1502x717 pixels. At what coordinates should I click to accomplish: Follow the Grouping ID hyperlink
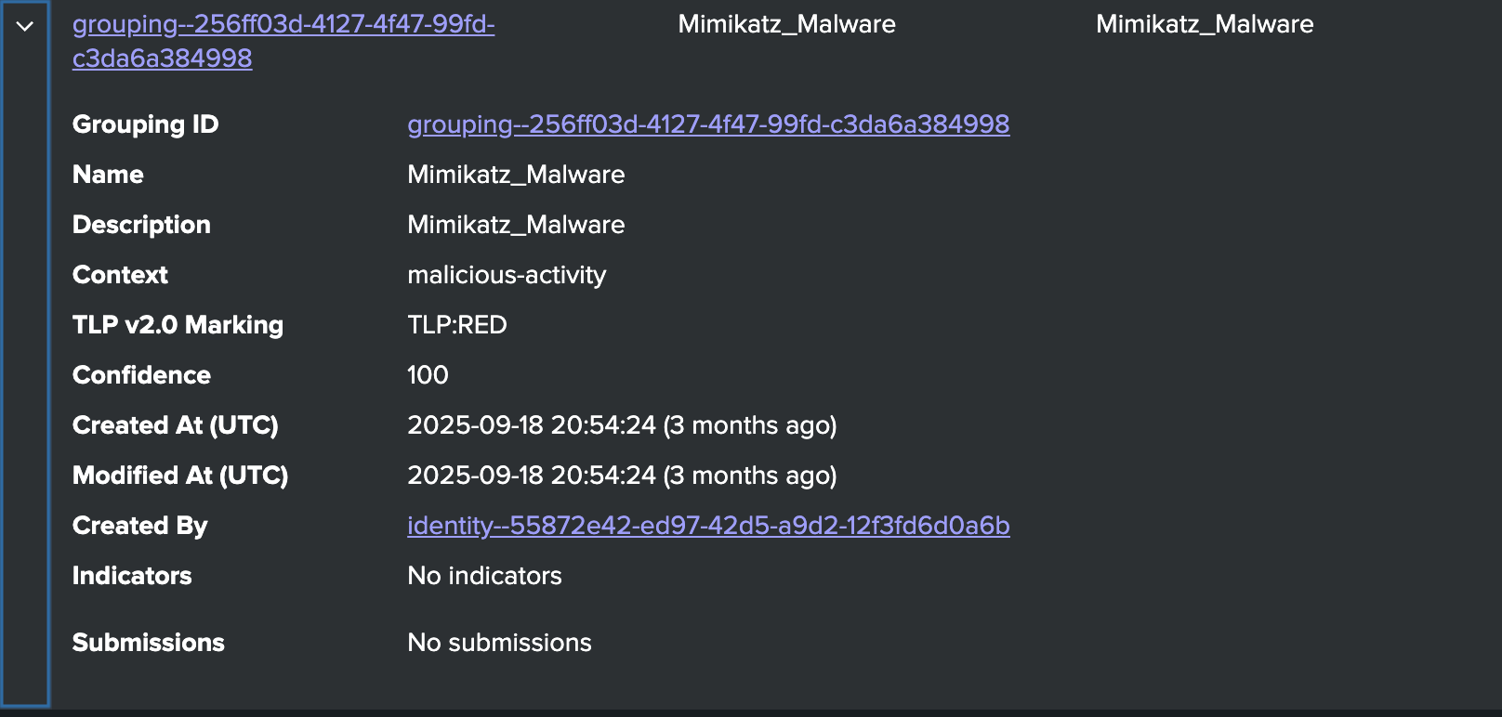pos(709,124)
